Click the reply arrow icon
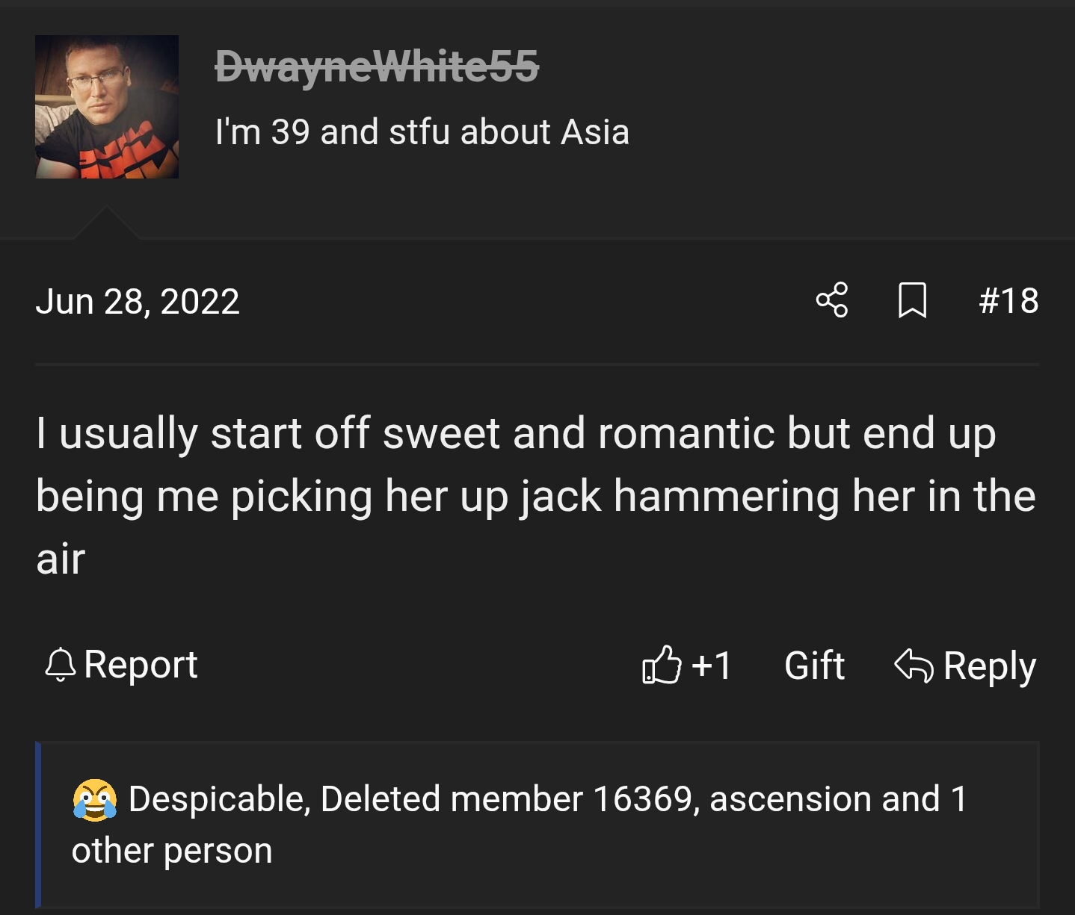 tap(914, 665)
